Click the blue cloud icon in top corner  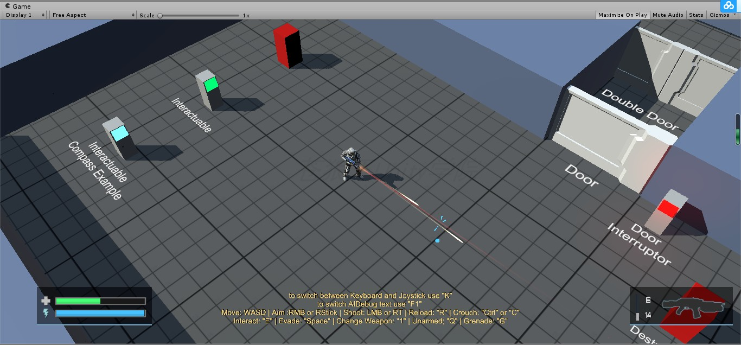click(727, 5)
